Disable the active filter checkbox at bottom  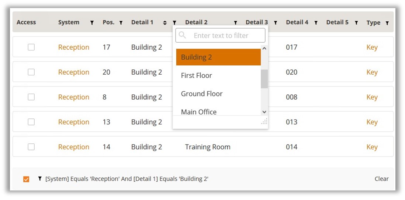coord(26,179)
